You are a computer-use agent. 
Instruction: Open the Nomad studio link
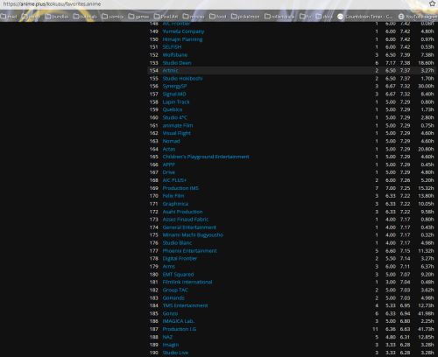click(x=171, y=141)
